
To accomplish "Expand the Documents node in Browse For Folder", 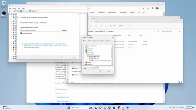I will pyautogui.click(x=84, y=52).
